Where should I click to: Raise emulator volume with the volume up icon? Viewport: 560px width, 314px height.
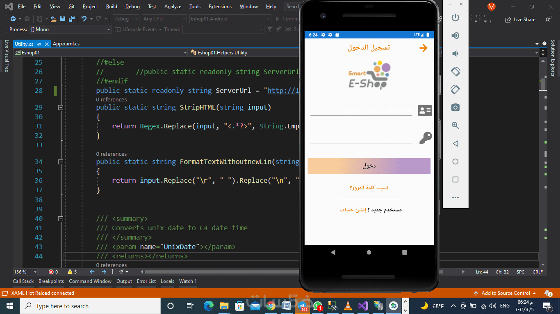coord(455,36)
